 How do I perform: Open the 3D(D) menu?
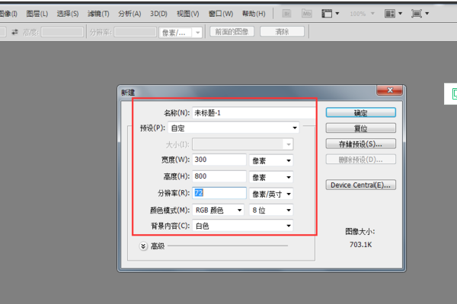coord(159,14)
